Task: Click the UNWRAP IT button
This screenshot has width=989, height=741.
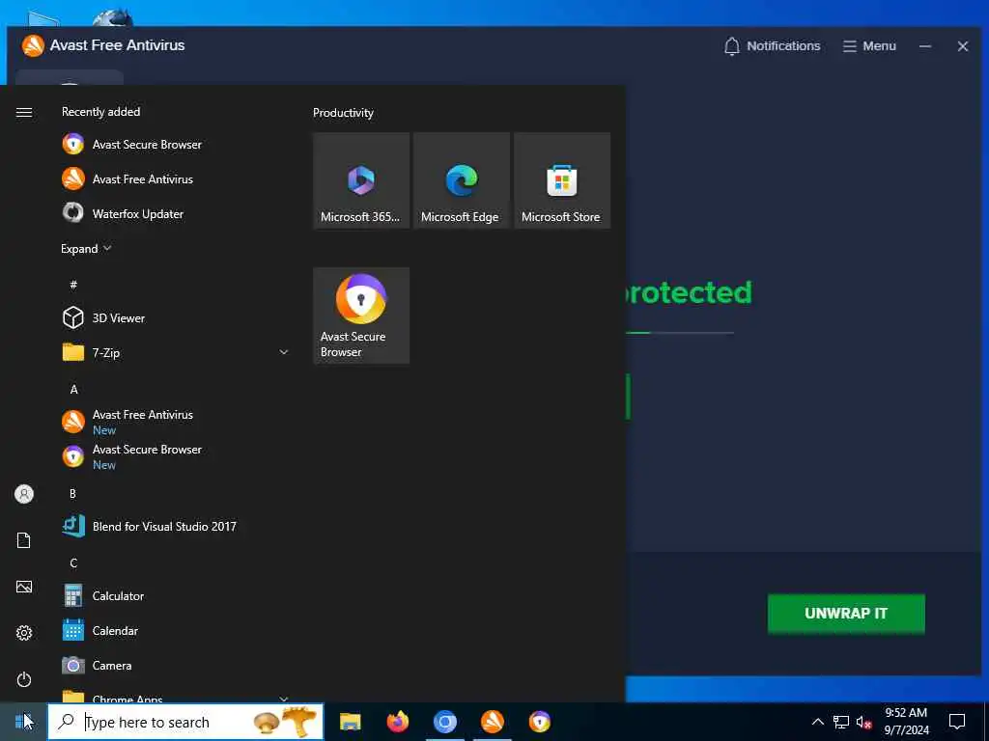Action: (x=846, y=613)
